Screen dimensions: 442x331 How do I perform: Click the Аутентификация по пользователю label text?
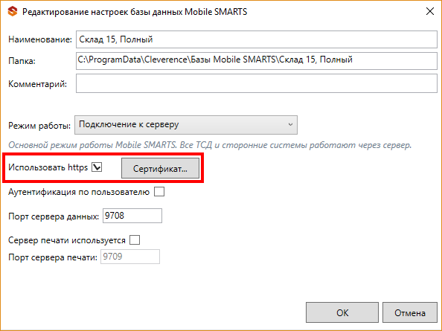click(x=79, y=192)
